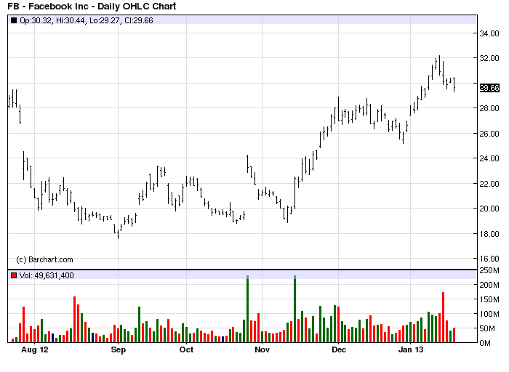Click the 150M volume axis label
This screenshot has width=509, height=372.
point(489,299)
